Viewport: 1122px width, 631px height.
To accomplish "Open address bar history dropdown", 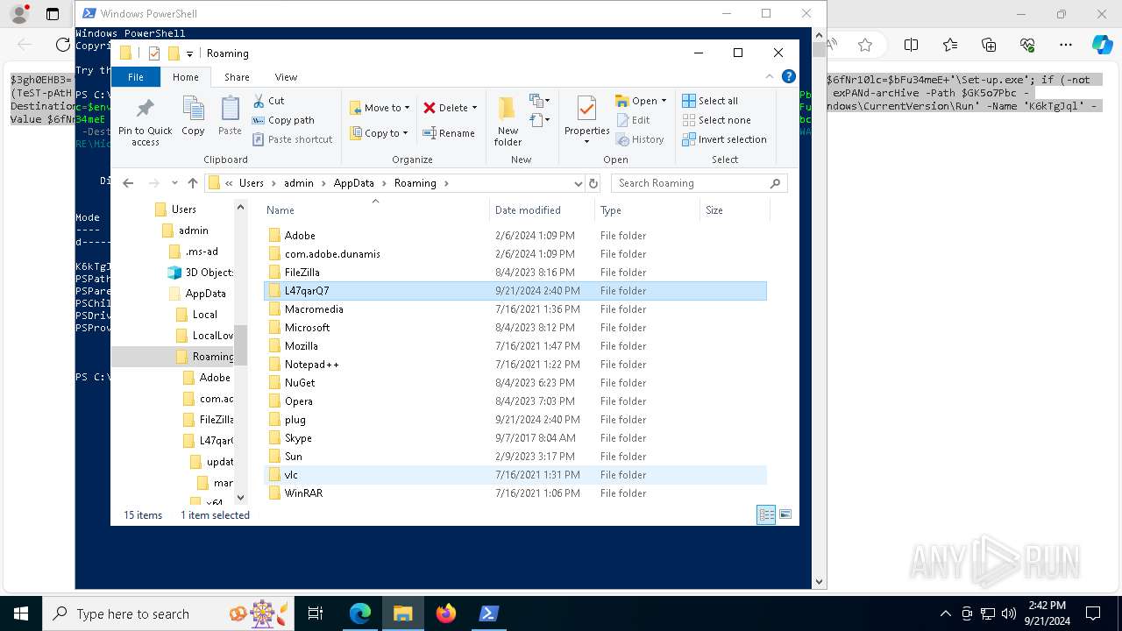I will 578,183.
